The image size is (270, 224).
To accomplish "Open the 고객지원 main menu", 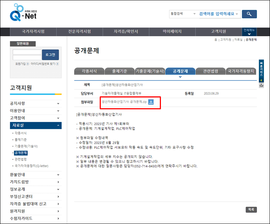I will tap(219, 32).
